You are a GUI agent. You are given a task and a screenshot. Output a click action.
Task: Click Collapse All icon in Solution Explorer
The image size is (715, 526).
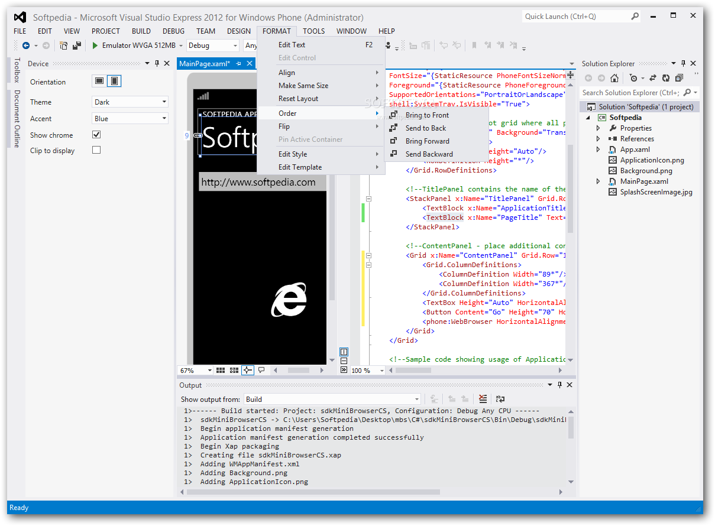679,78
